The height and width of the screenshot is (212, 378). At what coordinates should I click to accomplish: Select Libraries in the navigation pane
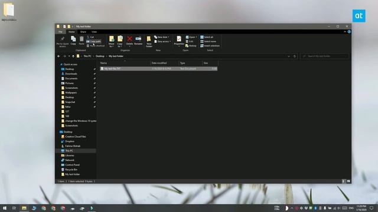[67, 155]
